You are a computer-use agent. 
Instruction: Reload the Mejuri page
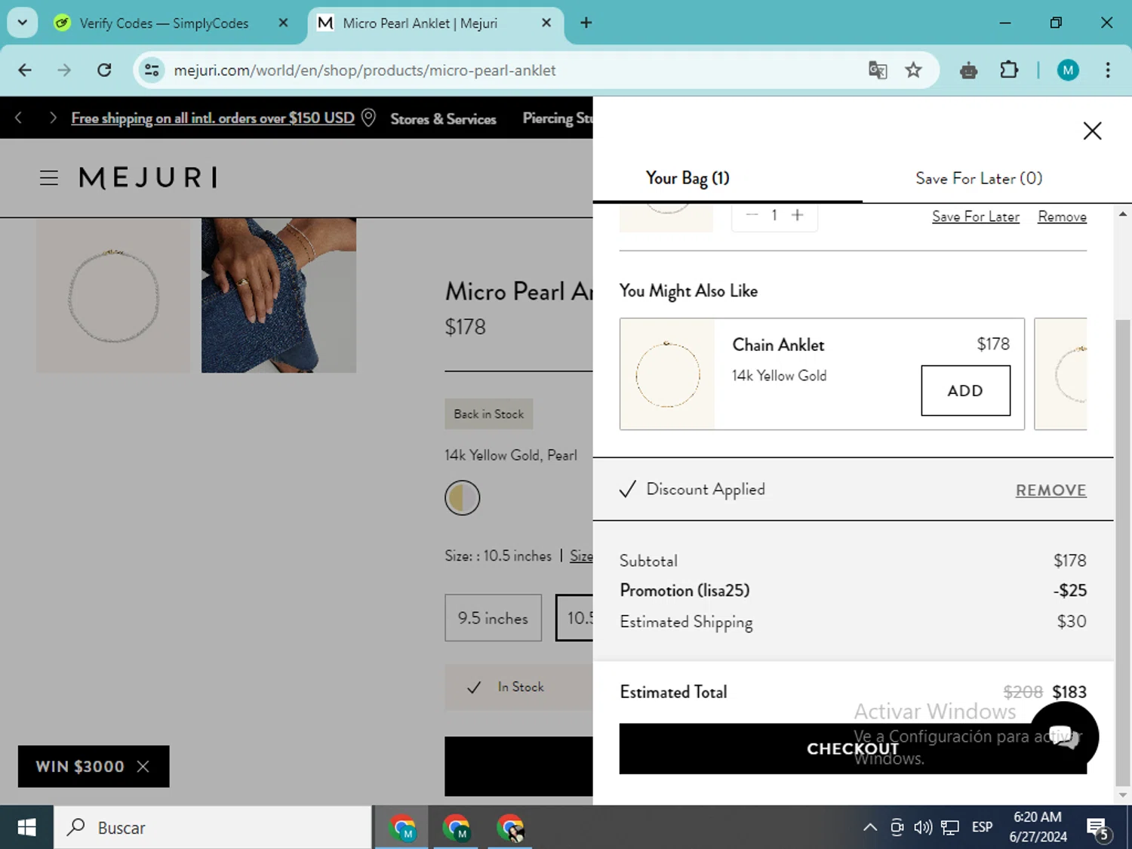(104, 70)
